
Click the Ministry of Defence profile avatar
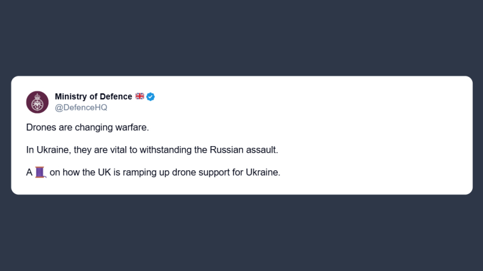37,102
